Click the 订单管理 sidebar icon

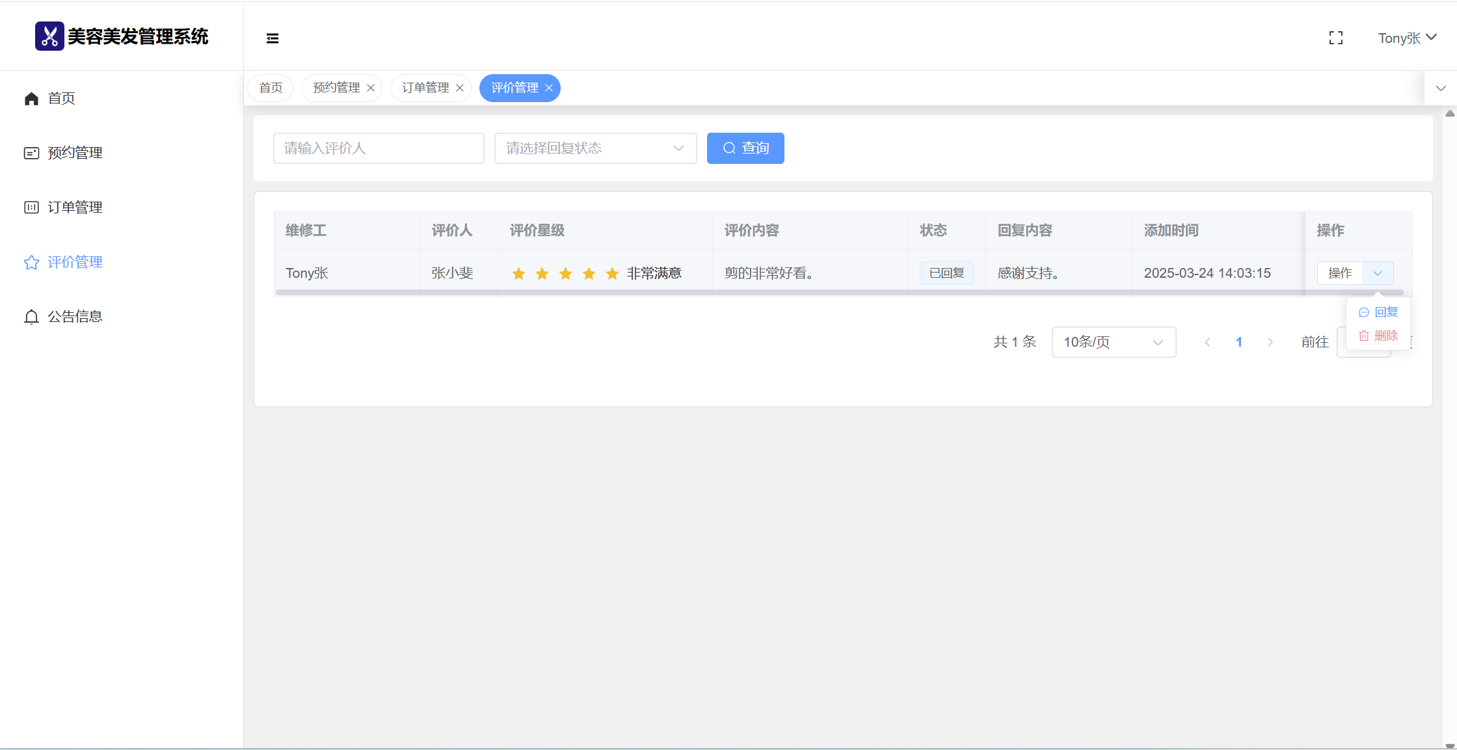tap(31, 208)
